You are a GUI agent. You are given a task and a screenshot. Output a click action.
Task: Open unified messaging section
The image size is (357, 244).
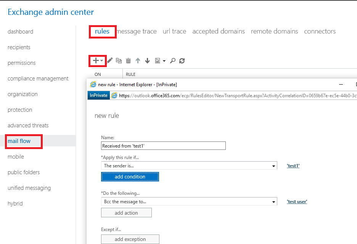click(29, 188)
